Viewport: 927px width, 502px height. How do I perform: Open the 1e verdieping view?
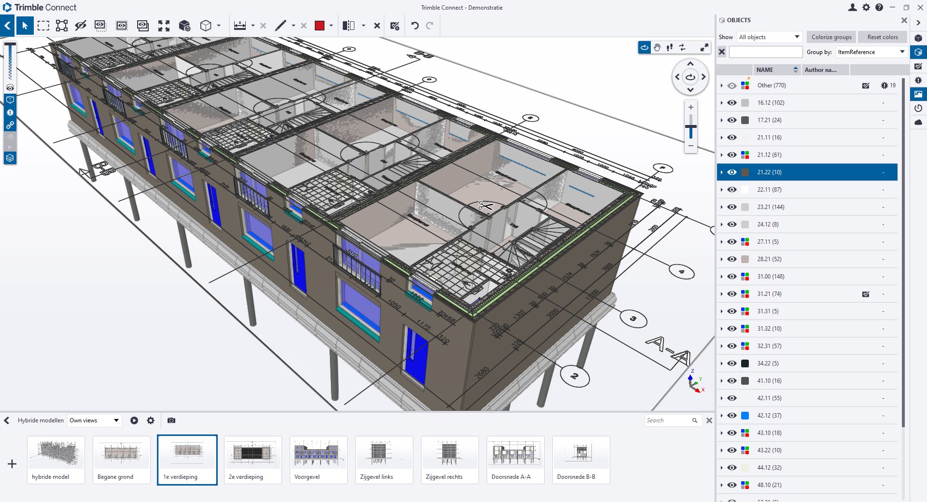pos(187,460)
